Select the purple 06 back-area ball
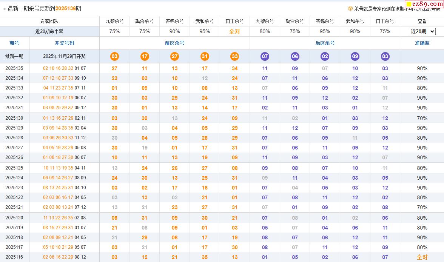The width and height of the screenshot is (444, 262). pyautogui.click(x=295, y=57)
